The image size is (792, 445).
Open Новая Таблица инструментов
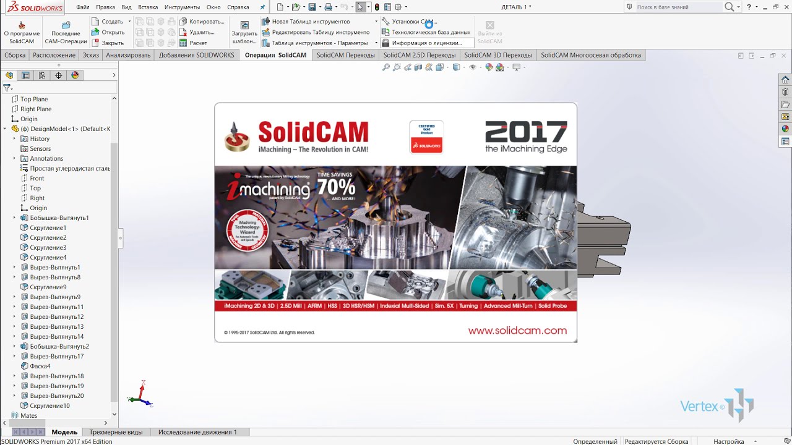pyautogui.click(x=306, y=22)
